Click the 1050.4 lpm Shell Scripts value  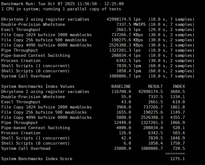click(132, 71)
